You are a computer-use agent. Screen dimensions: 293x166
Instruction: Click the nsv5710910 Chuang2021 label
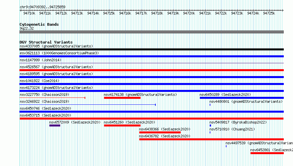232,129
